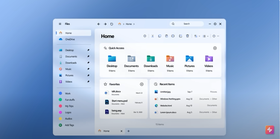The width and height of the screenshot is (280, 139).
Task: Open the Downloads folder in Quick Access
Action: tap(151, 63)
